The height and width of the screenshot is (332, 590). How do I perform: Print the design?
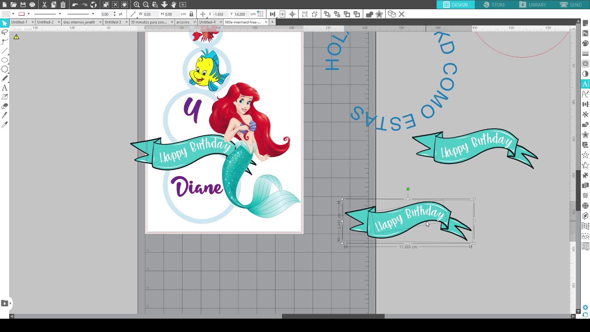coord(32,5)
